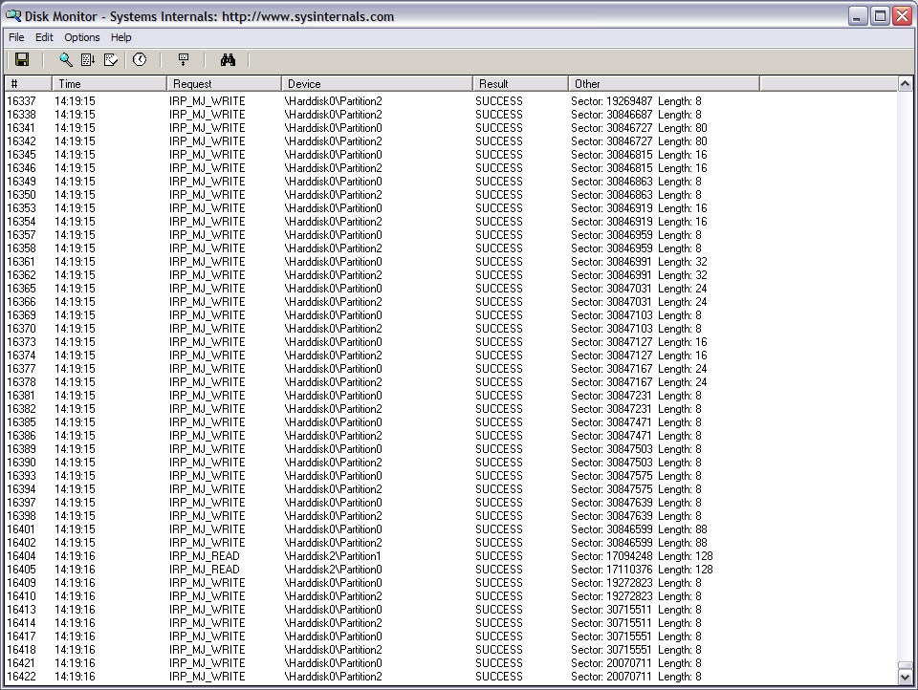Open the Help menu
Screen dimensions: 918x690
121,37
